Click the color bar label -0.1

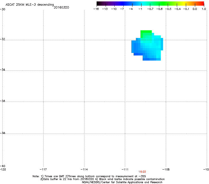(x=186, y=9)
